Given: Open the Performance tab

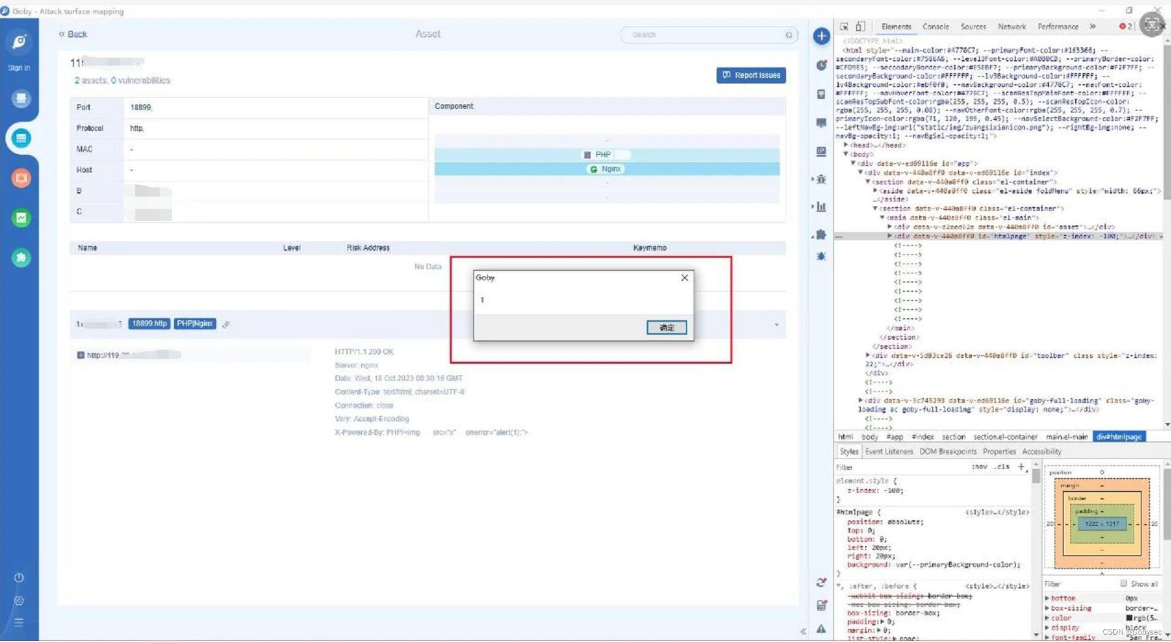Looking at the screenshot, I should point(1057,26).
